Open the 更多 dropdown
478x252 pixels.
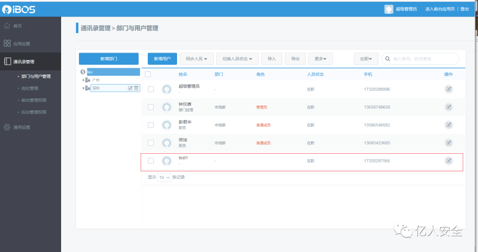(x=320, y=58)
